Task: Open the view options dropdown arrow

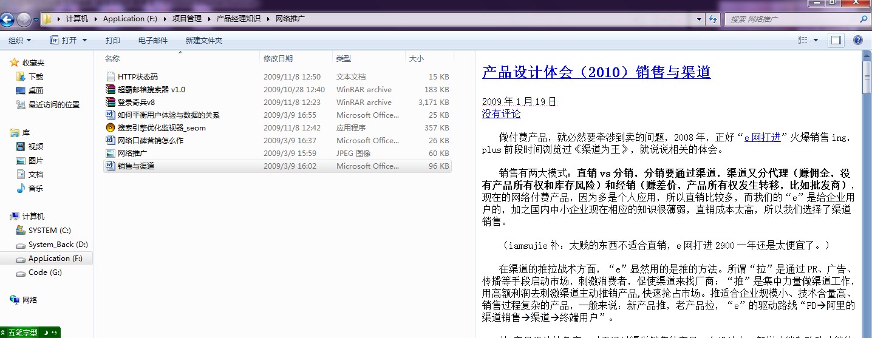Action: pyautogui.click(x=816, y=40)
